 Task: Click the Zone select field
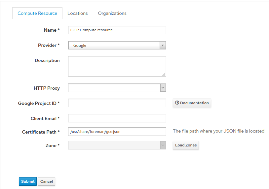(x=117, y=145)
